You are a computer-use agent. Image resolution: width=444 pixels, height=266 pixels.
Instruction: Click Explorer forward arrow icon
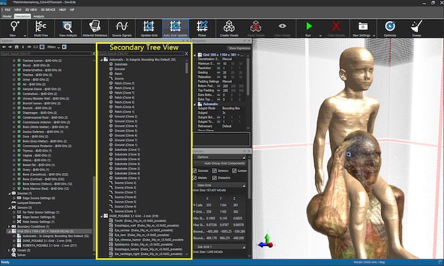[10, 47]
